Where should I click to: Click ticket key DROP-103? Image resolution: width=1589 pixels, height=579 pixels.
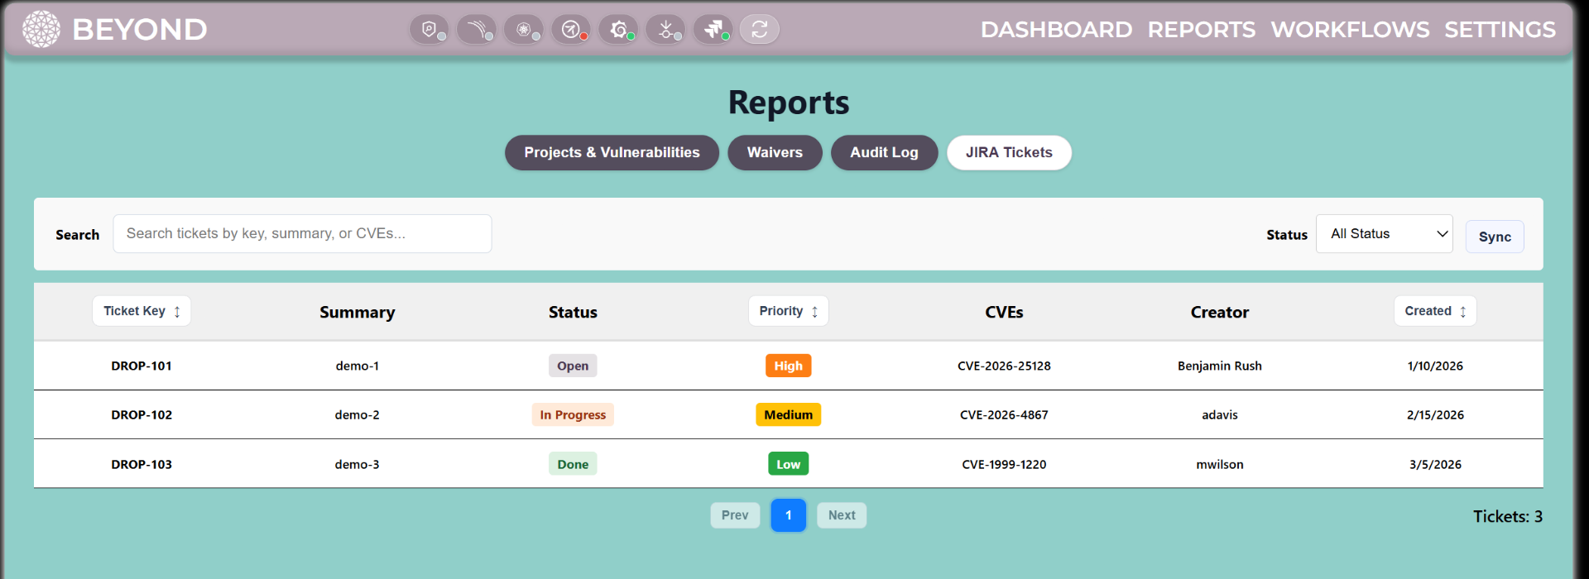[142, 465]
